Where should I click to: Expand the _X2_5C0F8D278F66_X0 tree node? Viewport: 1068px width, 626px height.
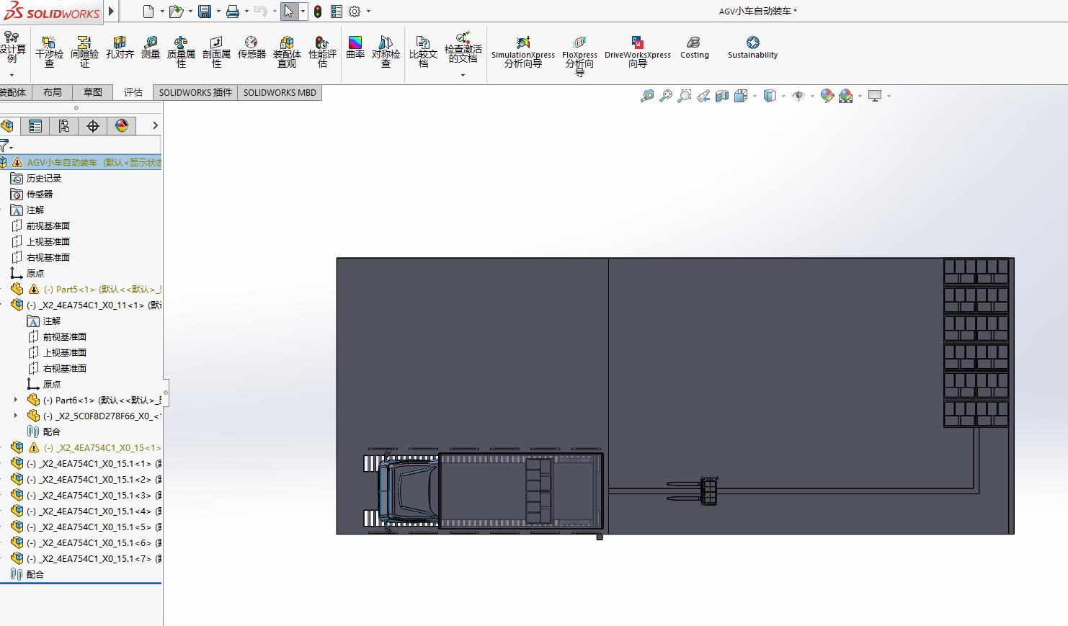16,416
